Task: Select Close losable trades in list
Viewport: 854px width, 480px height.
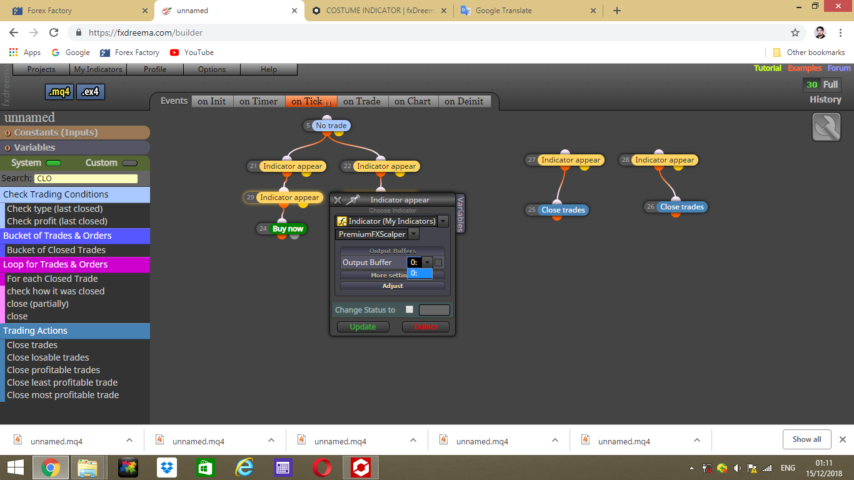Action: click(48, 357)
